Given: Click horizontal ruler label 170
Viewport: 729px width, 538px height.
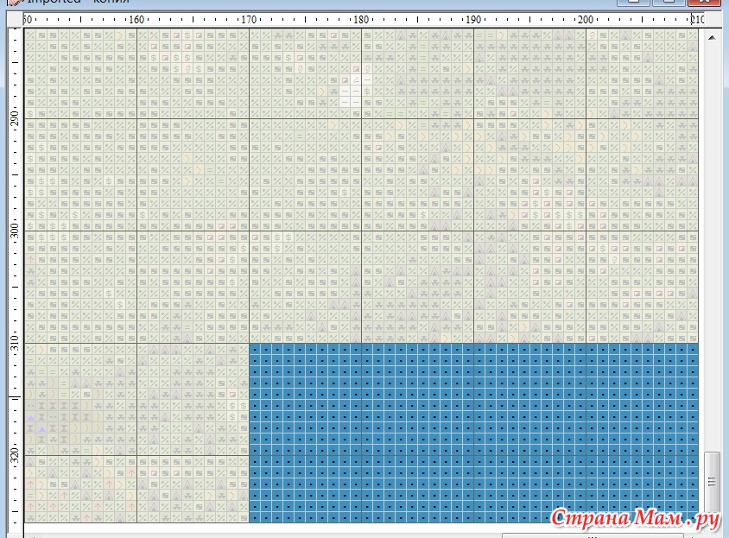Looking at the screenshot, I should [x=249, y=20].
